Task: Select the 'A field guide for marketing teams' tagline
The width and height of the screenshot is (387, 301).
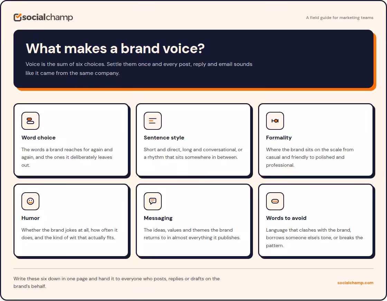Action: 340,18
